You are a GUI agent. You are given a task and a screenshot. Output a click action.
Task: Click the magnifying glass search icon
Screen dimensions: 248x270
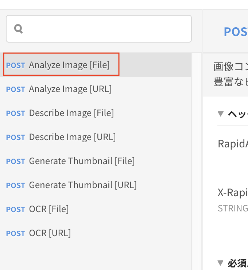click(19, 29)
